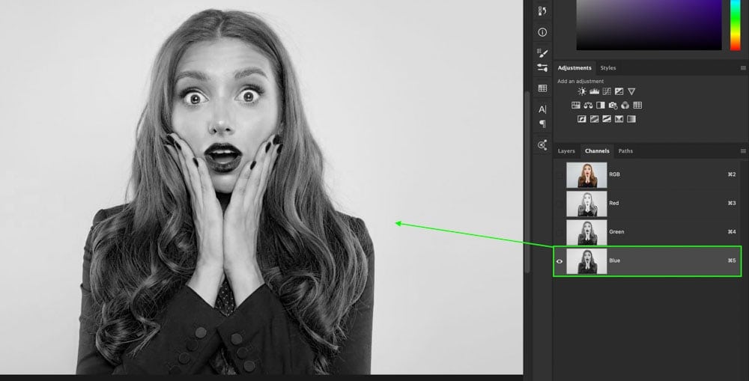Click the '⌘3' shortcut label on the Red row

[731, 203]
